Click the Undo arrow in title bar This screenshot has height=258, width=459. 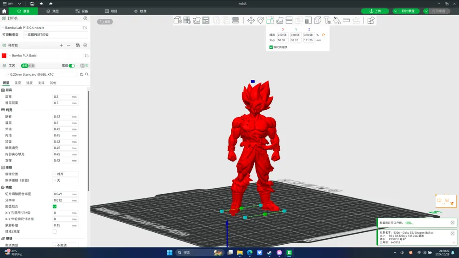pos(41,4)
